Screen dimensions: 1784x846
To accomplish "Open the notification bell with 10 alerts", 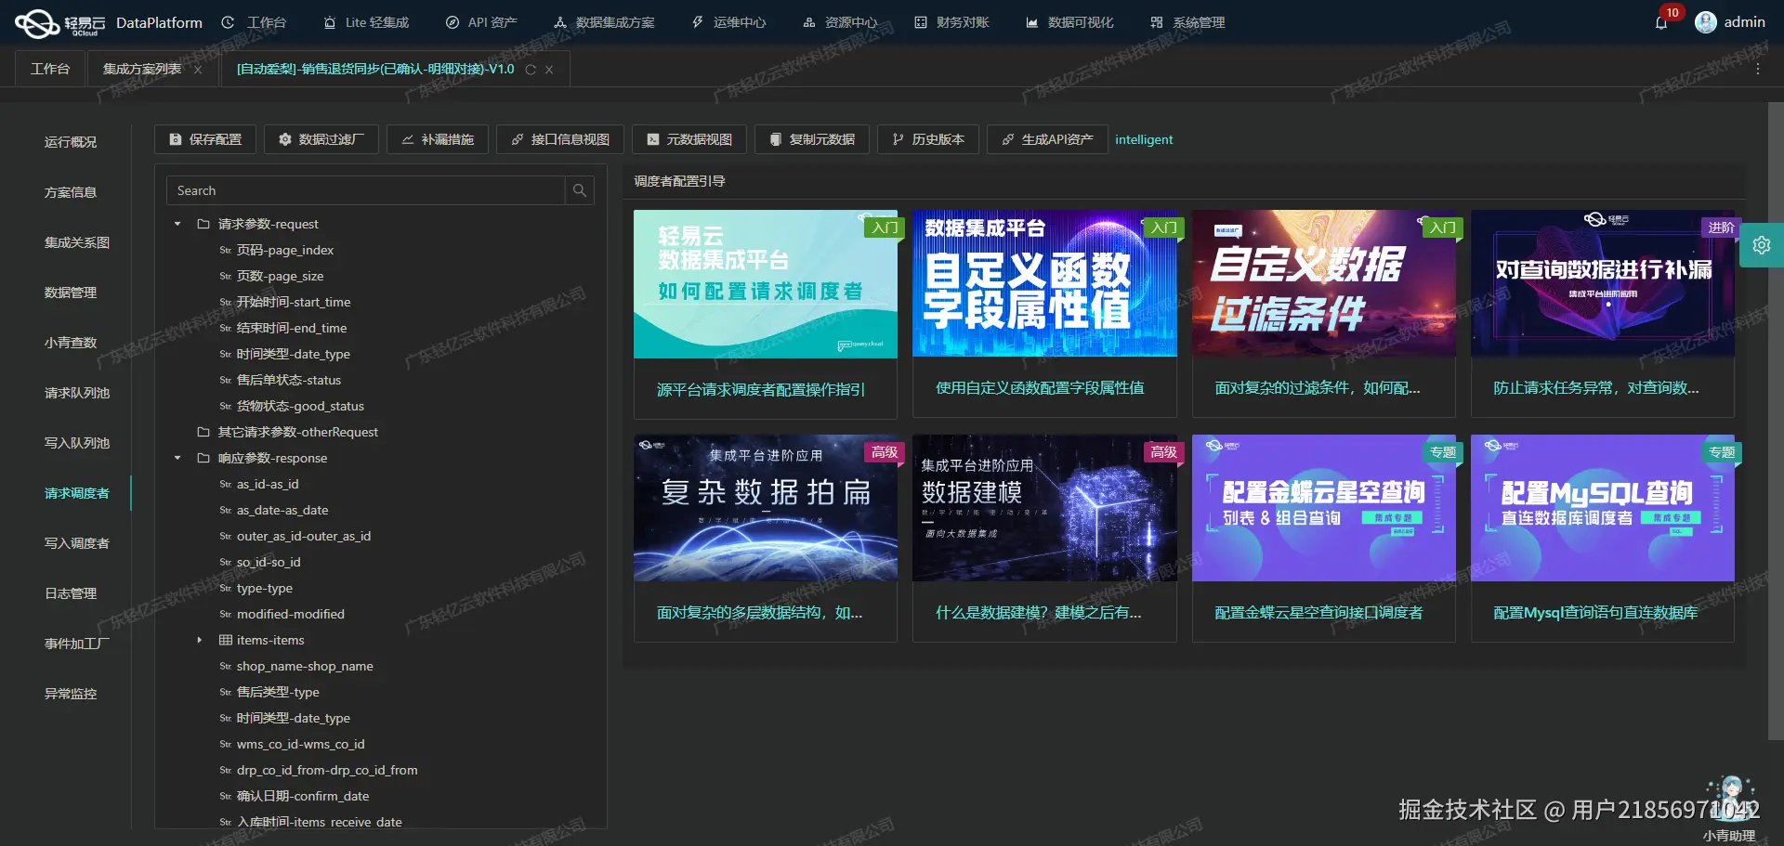I will 1662,21.
